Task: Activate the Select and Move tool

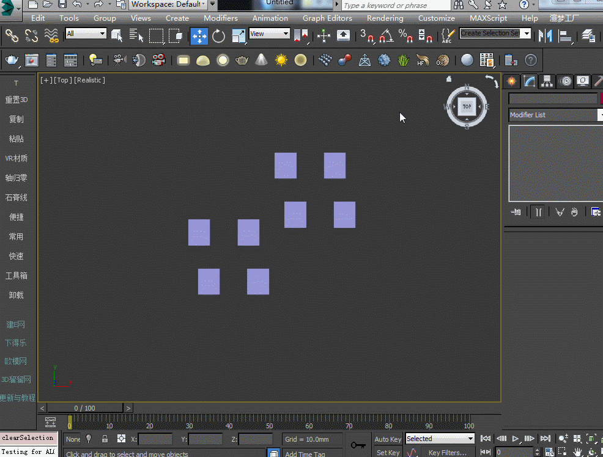Action: click(199, 36)
